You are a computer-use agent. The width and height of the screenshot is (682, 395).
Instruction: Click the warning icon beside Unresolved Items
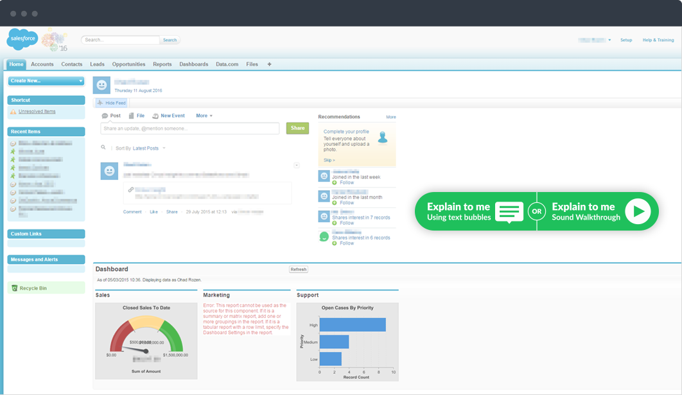coord(13,112)
